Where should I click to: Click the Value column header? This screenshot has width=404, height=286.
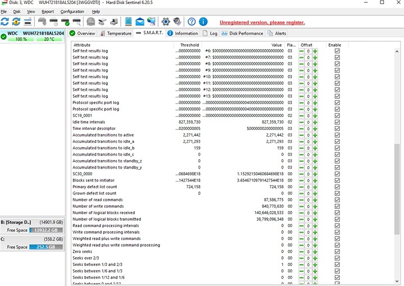[277, 45]
